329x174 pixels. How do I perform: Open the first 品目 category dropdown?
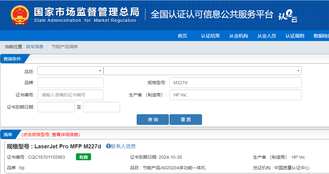[70, 71]
